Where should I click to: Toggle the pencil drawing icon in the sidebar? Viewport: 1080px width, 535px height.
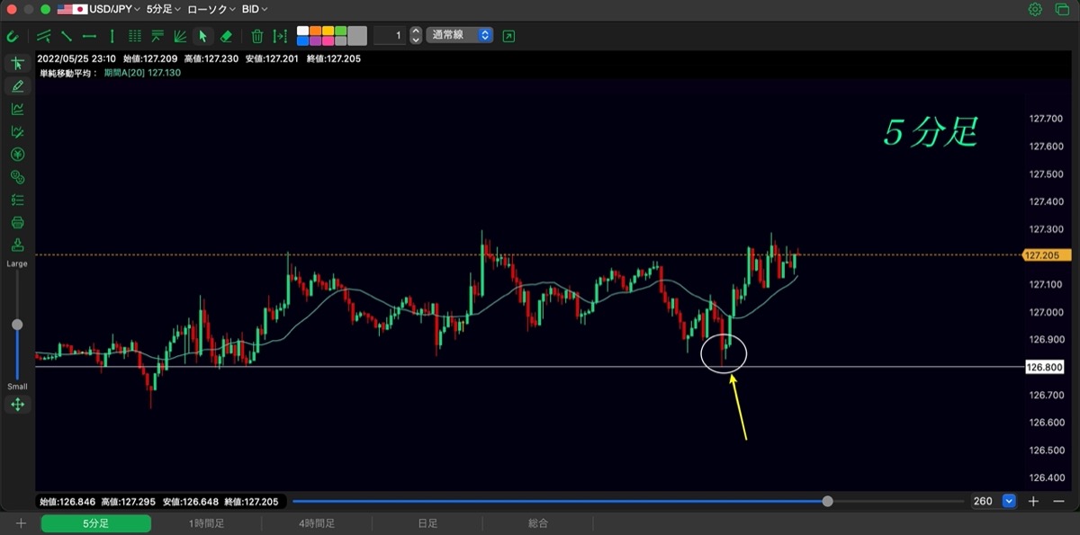17,86
